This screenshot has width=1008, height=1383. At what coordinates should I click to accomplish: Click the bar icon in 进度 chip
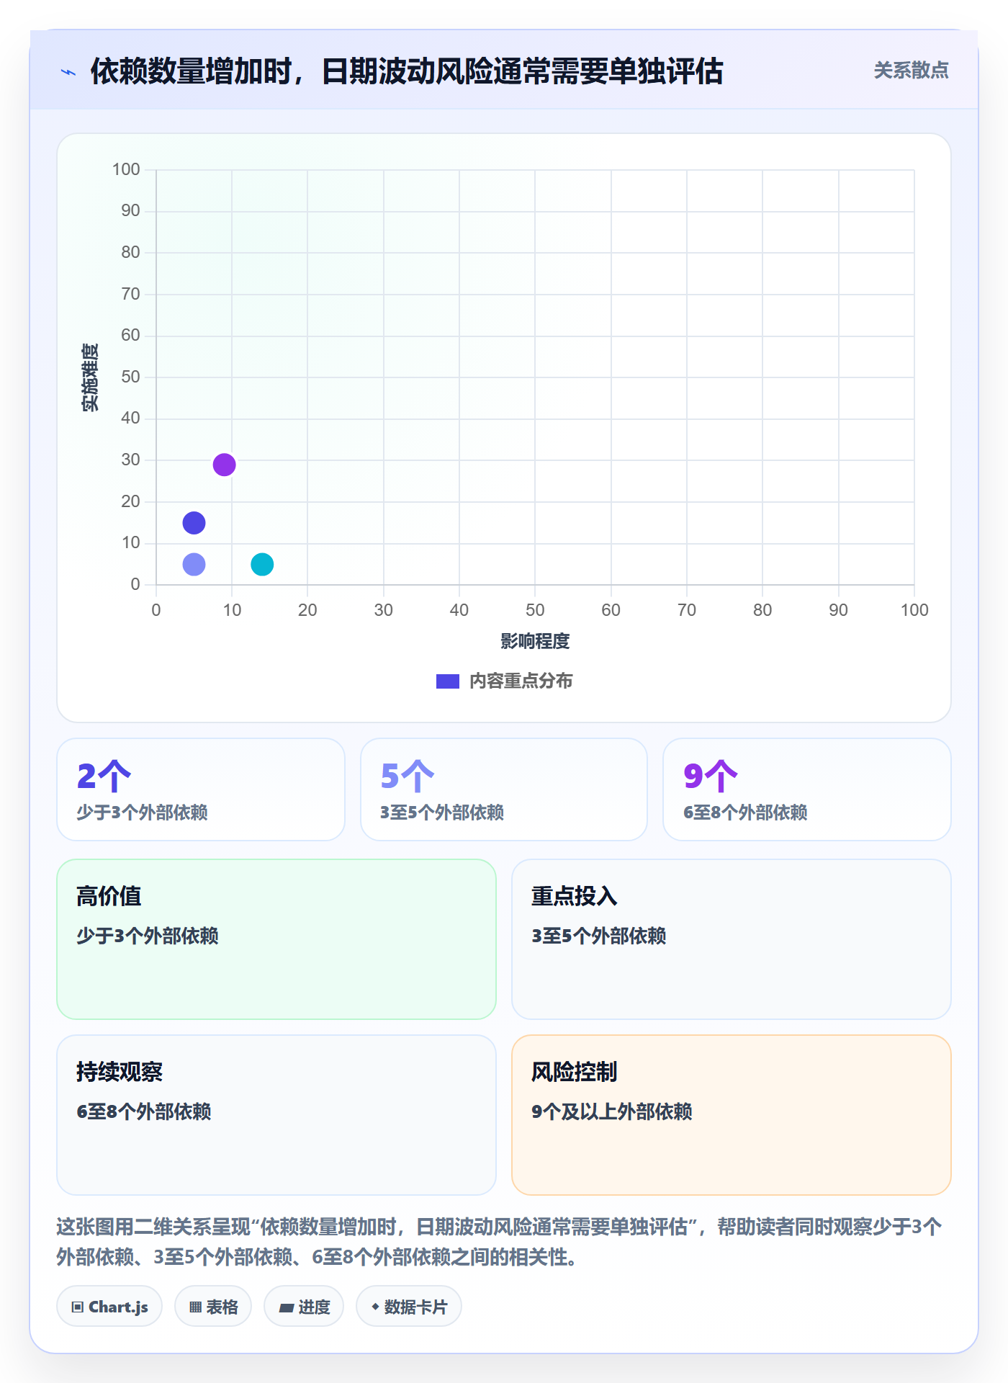click(x=287, y=1308)
